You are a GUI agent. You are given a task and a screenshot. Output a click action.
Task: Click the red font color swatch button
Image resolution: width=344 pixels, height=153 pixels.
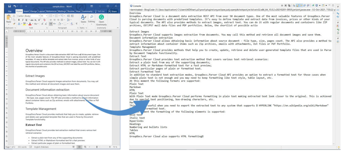[x=30, y=24]
